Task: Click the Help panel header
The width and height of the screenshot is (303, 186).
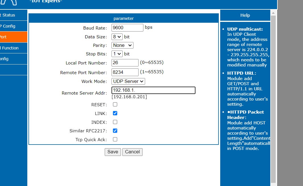Action: pos(245,15)
